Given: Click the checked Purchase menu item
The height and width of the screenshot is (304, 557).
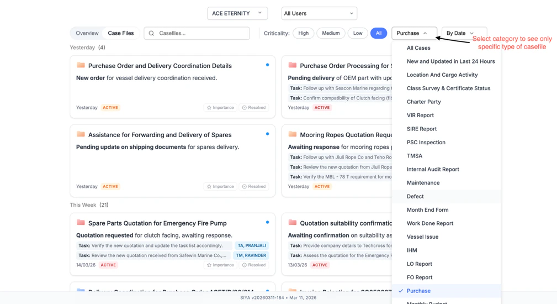Looking at the screenshot, I should (447, 291).
